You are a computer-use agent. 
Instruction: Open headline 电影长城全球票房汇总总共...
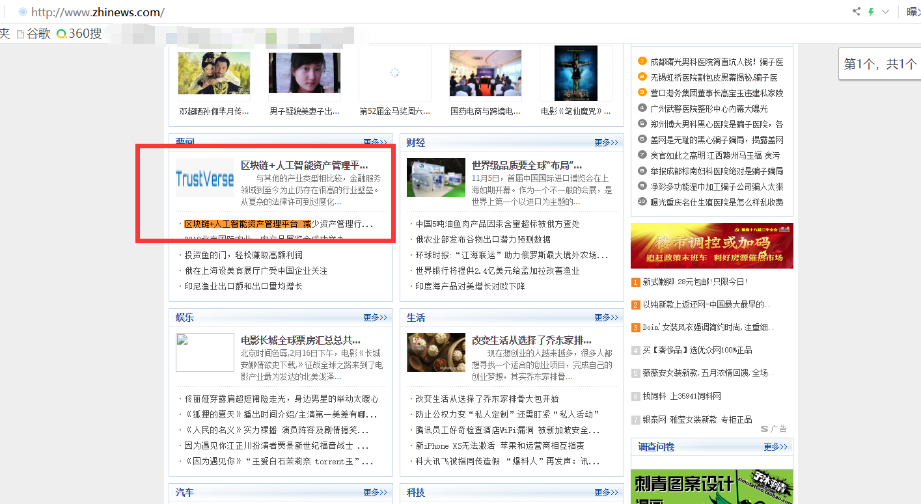[x=301, y=340]
